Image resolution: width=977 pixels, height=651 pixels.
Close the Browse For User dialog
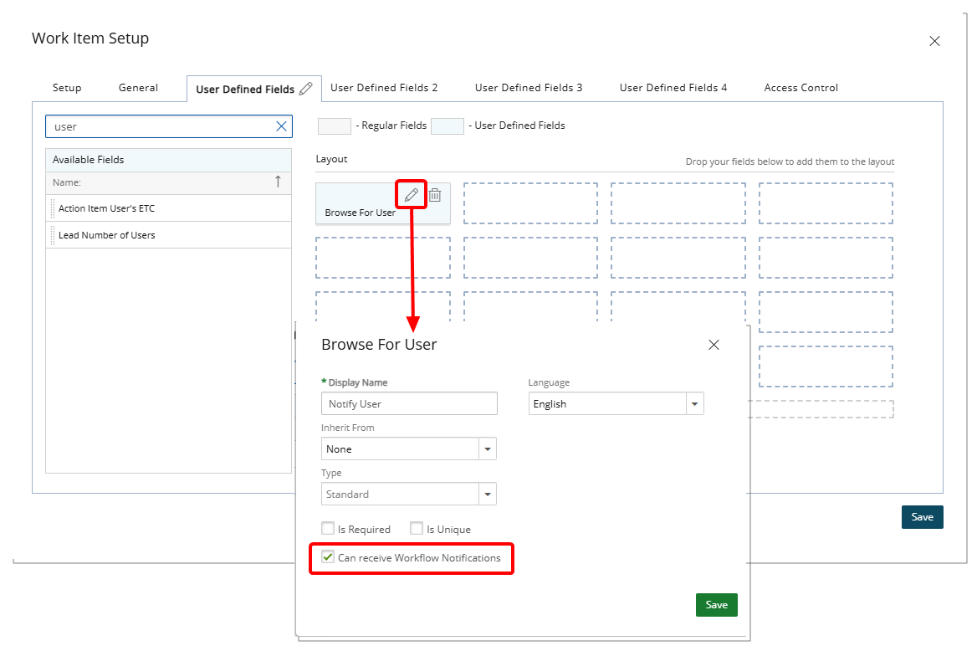coord(714,345)
